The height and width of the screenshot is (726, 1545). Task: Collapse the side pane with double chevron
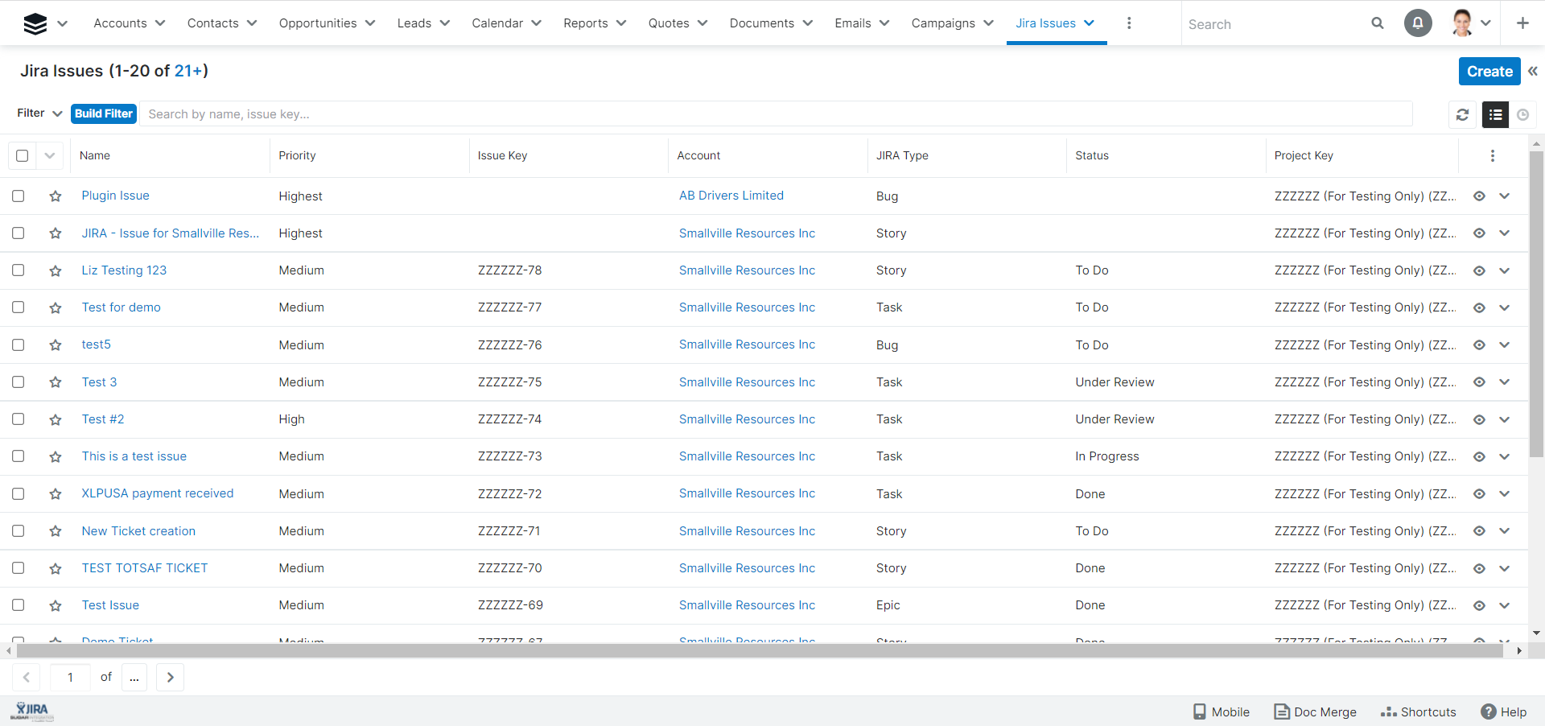[1533, 71]
